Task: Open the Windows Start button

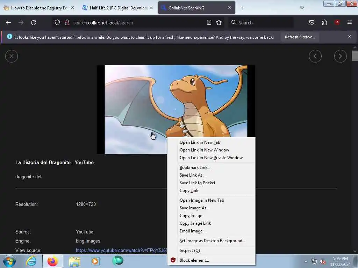Action: [x=9, y=261]
